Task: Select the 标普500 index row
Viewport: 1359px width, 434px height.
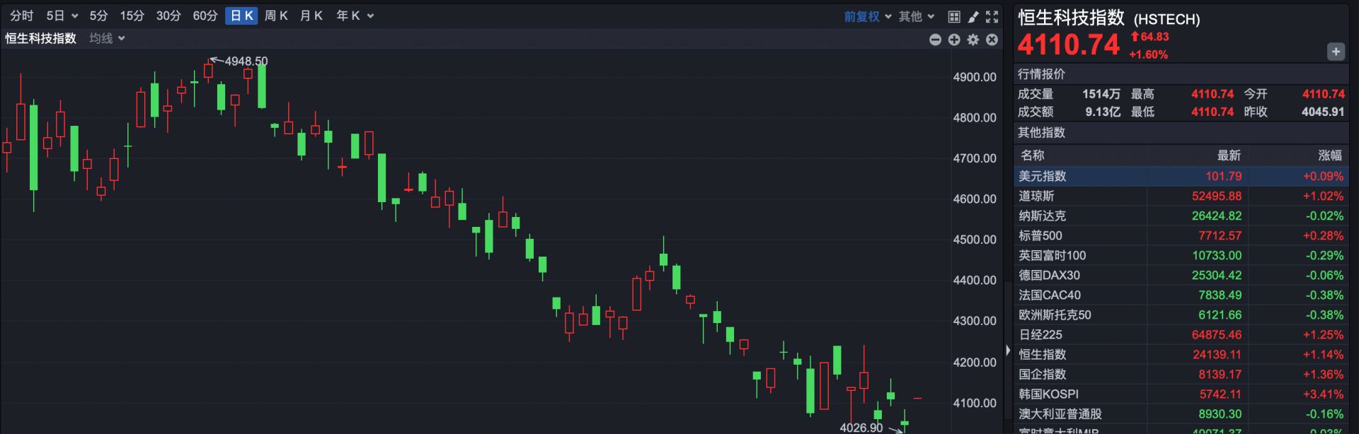Action: (x=1181, y=235)
